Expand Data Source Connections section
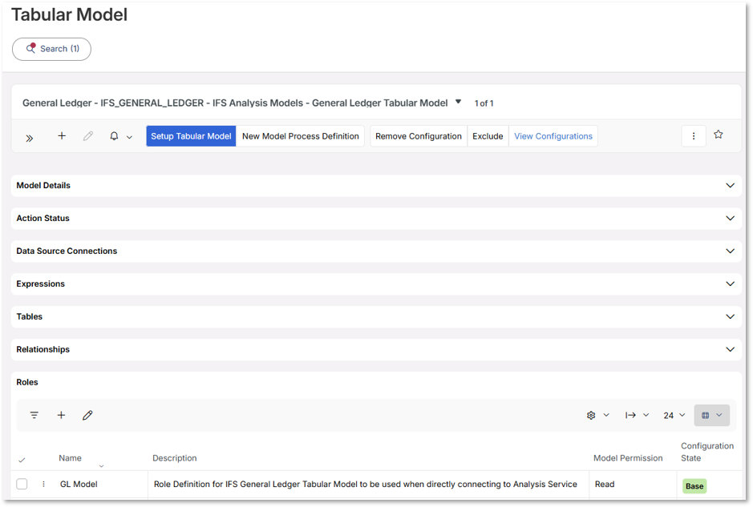The image size is (753, 507). click(x=376, y=251)
